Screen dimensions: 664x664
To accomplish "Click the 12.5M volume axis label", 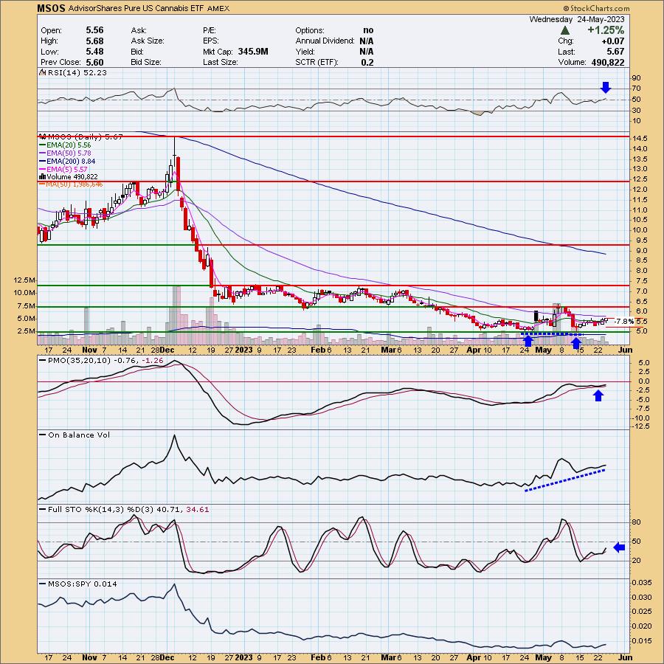I will coord(24,280).
